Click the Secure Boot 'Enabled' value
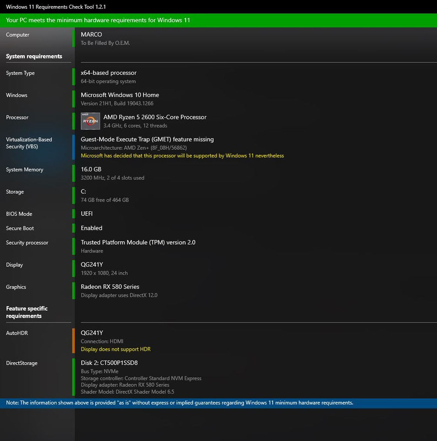The width and height of the screenshot is (437, 441). click(91, 228)
